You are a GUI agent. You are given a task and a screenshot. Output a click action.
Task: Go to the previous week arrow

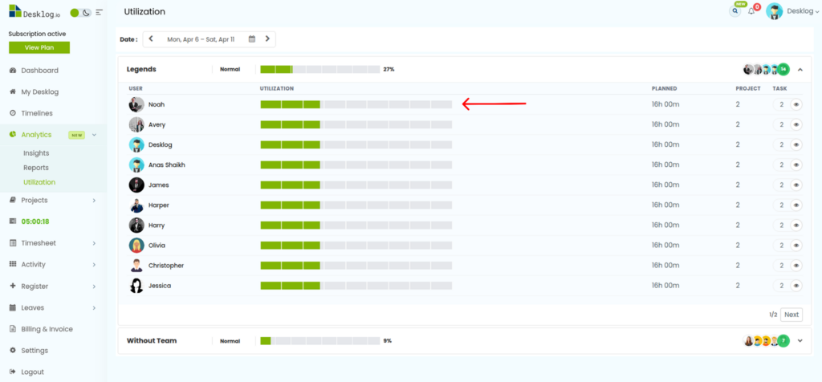151,39
